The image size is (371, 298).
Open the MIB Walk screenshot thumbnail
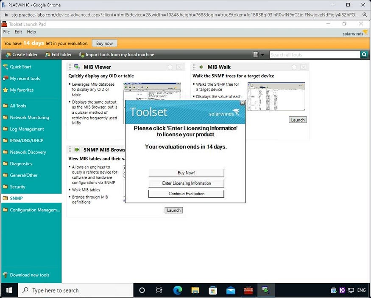click(276, 97)
